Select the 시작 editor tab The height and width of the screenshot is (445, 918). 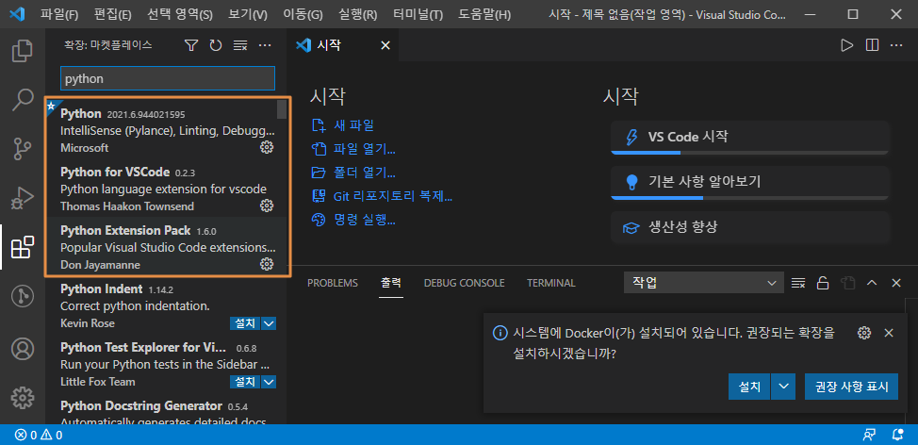pos(342,45)
